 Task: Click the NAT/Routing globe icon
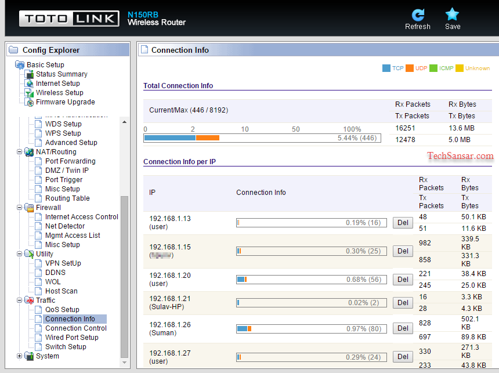coord(30,151)
